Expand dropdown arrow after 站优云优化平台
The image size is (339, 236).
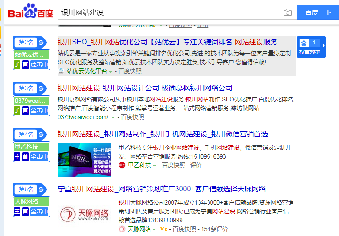coord(111,72)
